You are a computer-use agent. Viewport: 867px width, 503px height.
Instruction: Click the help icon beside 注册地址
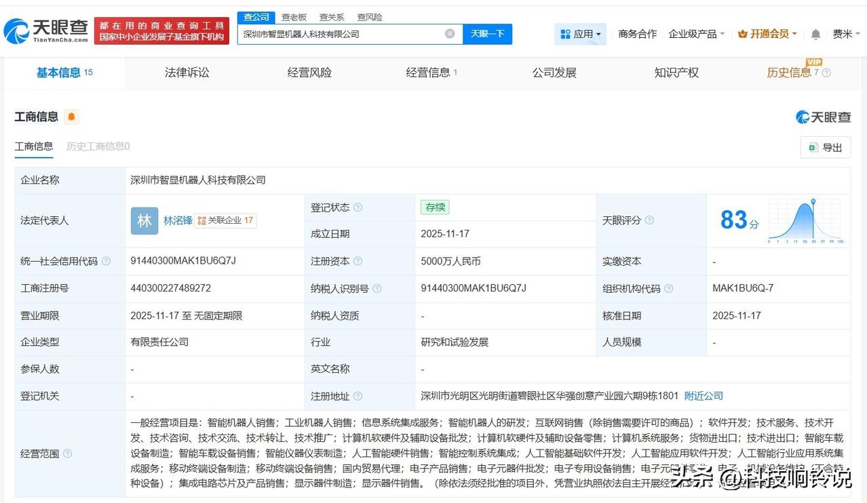pyautogui.click(x=358, y=396)
